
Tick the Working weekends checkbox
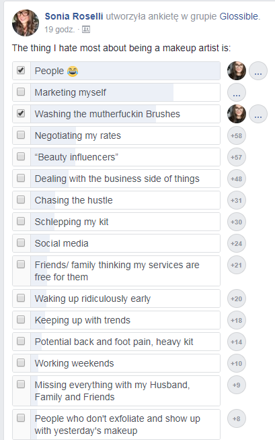21,363
